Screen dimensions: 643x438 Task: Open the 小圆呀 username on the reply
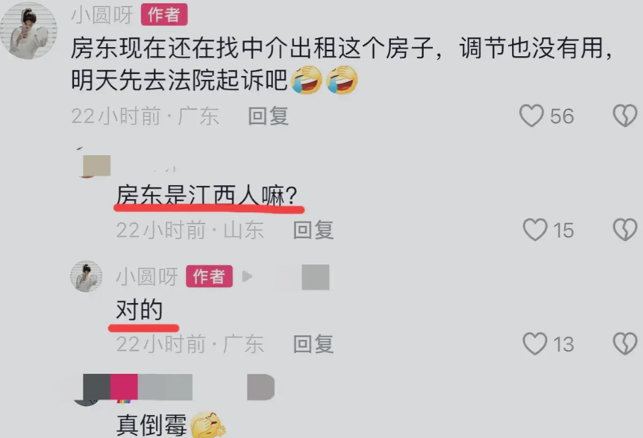click(x=147, y=276)
